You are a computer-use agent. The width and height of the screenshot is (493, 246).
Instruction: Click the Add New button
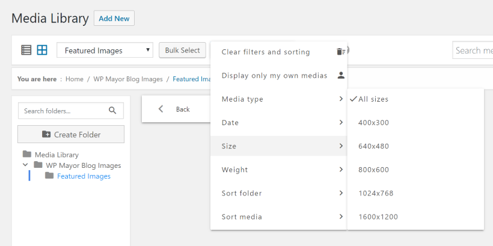pyautogui.click(x=114, y=18)
